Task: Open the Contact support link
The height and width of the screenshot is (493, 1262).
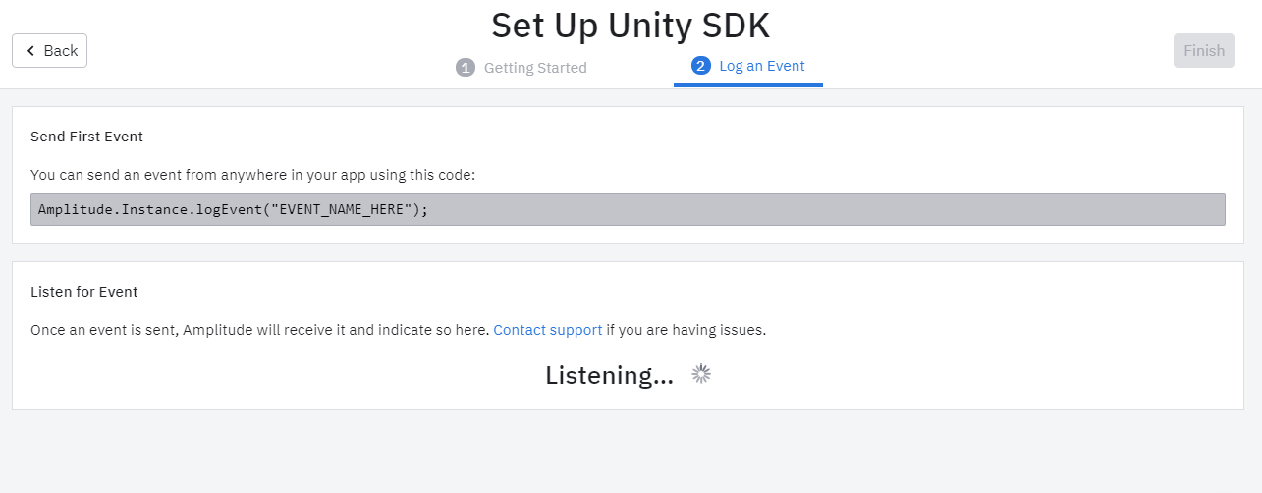Action: pyautogui.click(x=547, y=330)
